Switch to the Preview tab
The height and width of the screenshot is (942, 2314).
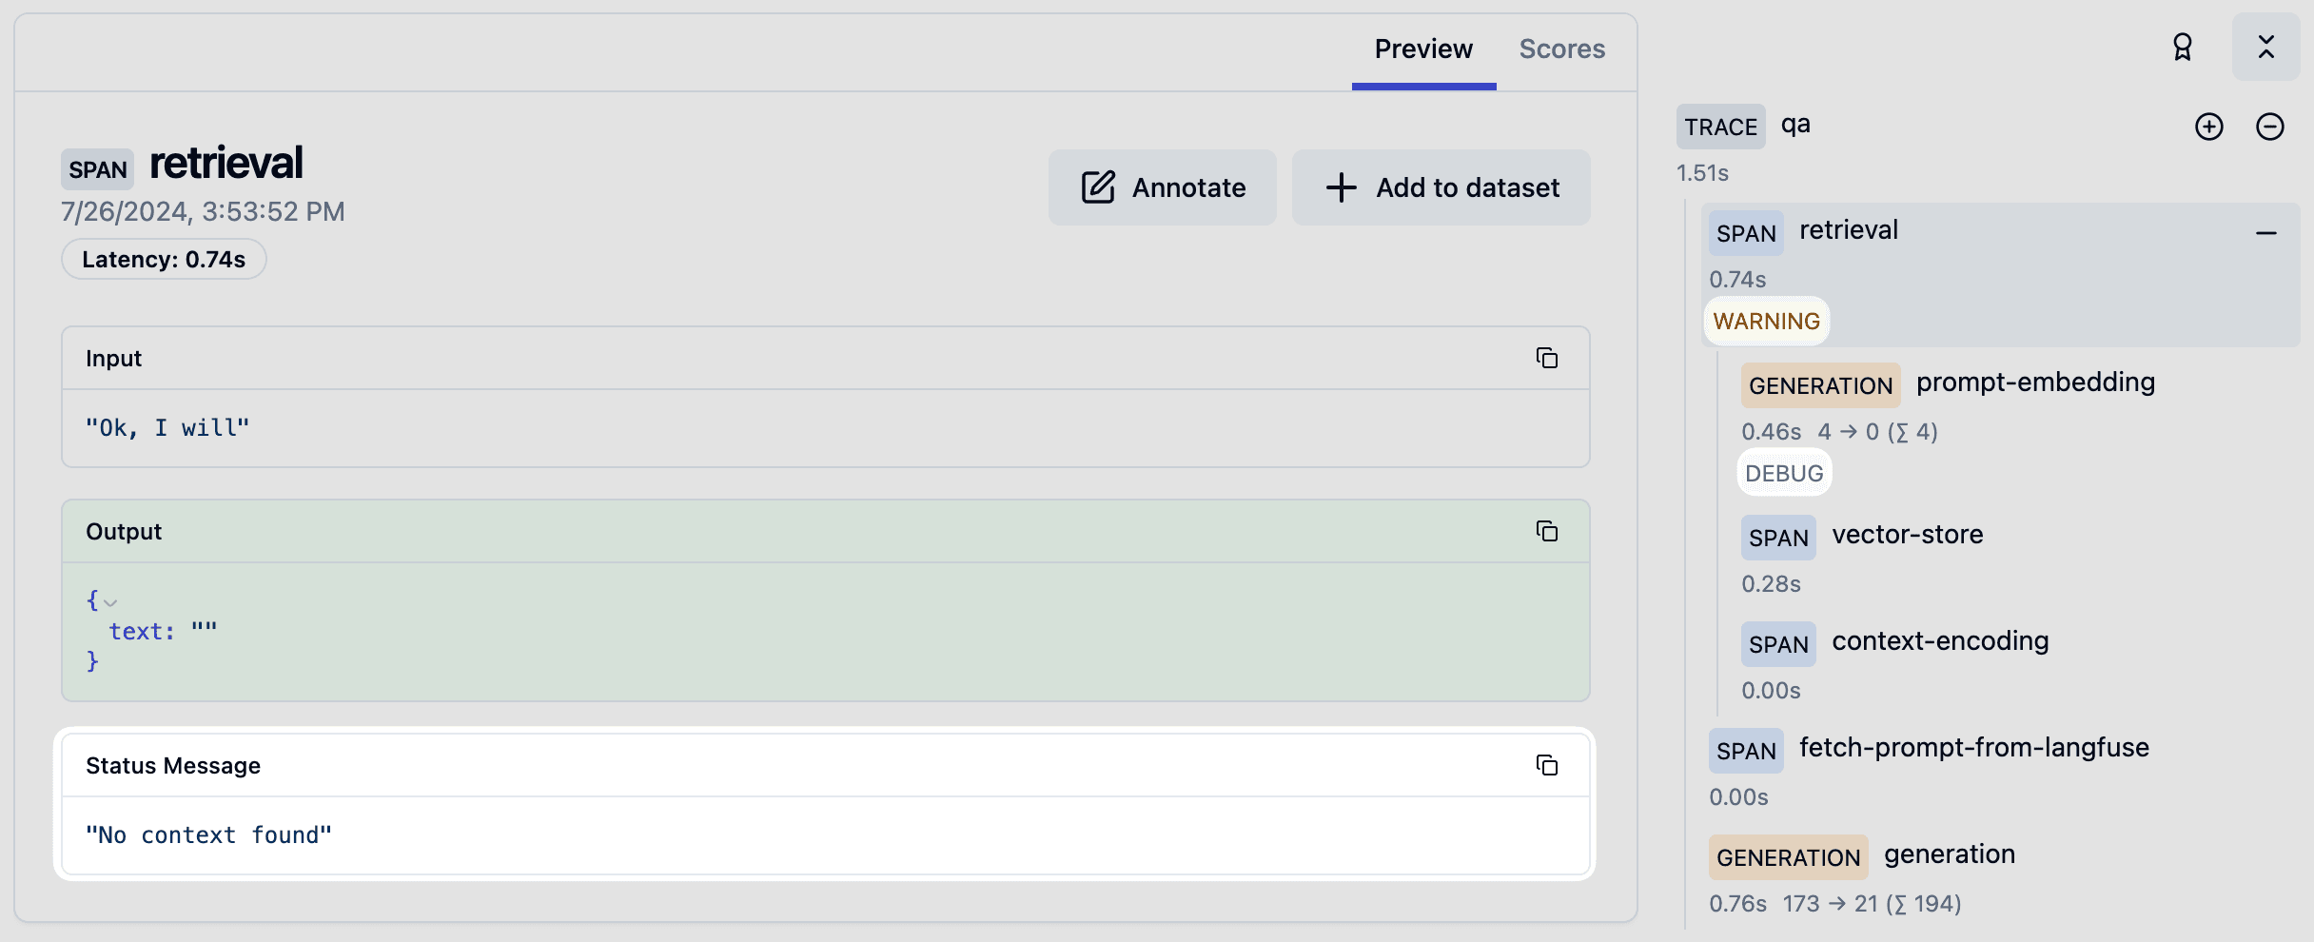tap(1422, 49)
